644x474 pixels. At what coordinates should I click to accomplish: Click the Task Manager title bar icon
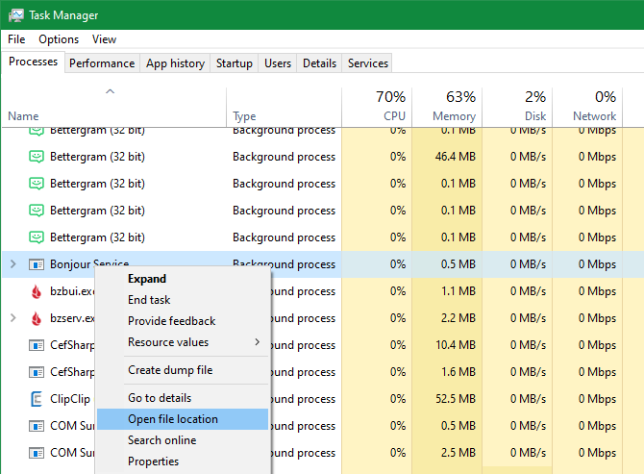[16, 15]
